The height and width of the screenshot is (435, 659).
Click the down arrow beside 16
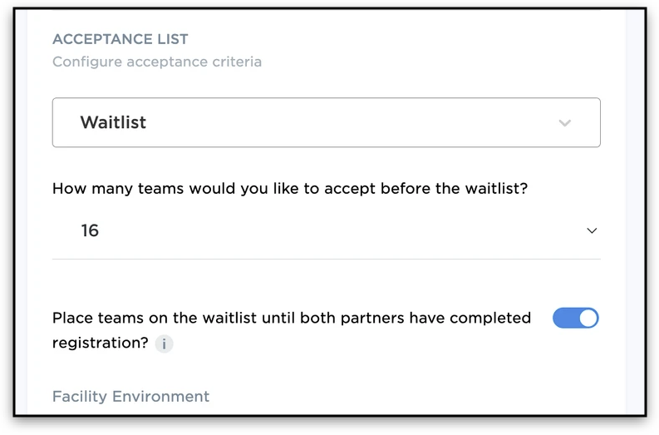592,231
